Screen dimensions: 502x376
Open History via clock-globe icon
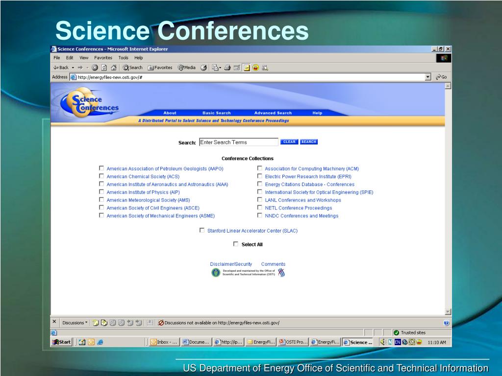(203, 68)
